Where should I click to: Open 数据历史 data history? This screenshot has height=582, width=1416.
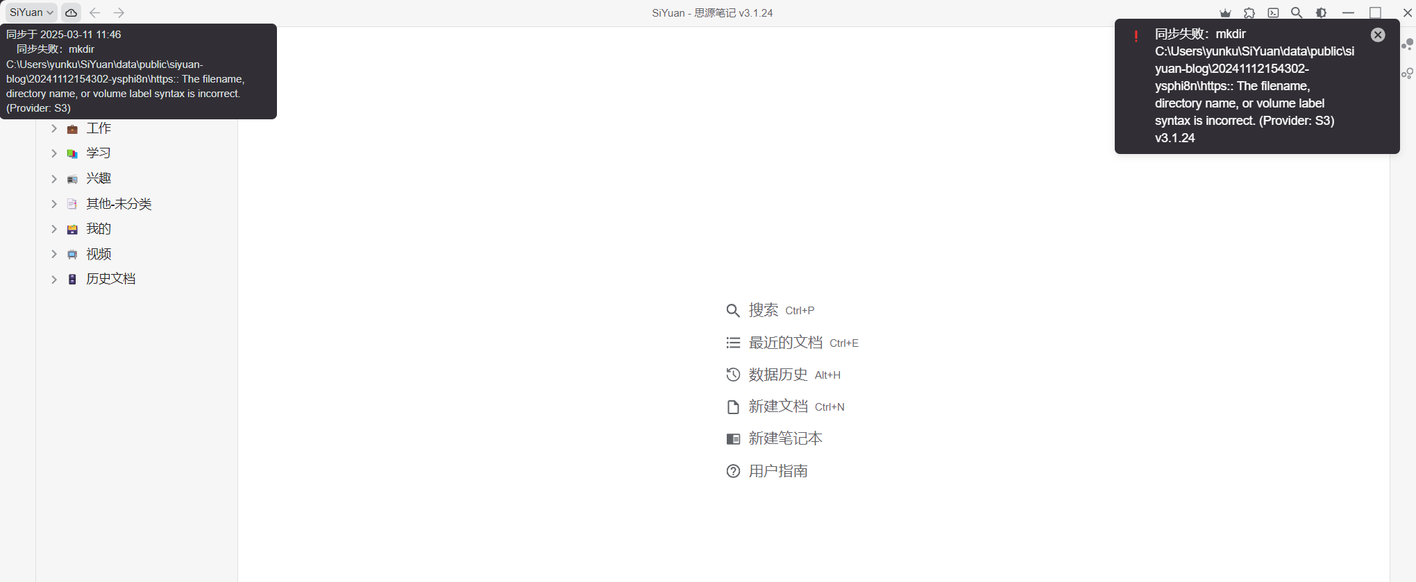[783, 375]
